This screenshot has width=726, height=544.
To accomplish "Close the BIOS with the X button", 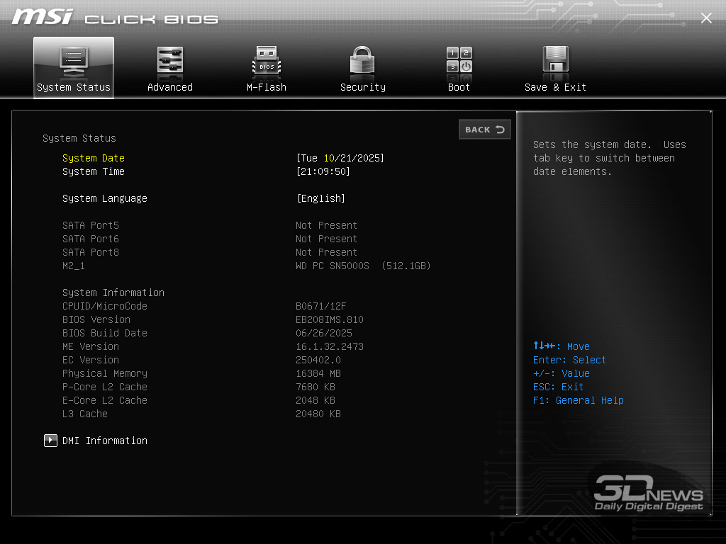I will point(706,18).
